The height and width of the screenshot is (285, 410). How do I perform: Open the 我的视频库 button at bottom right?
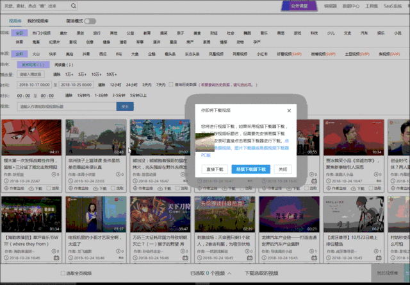pyautogui.click(x=389, y=273)
